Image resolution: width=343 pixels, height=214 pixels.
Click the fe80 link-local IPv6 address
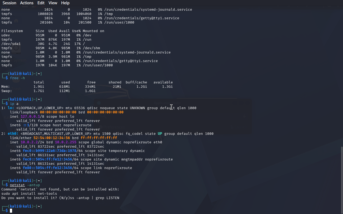click(x=47, y=168)
